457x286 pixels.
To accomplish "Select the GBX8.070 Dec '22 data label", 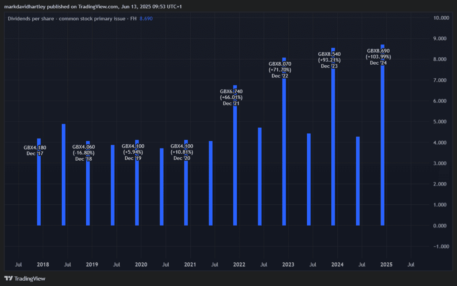I will pyautogui.click(x=280, y=70).
